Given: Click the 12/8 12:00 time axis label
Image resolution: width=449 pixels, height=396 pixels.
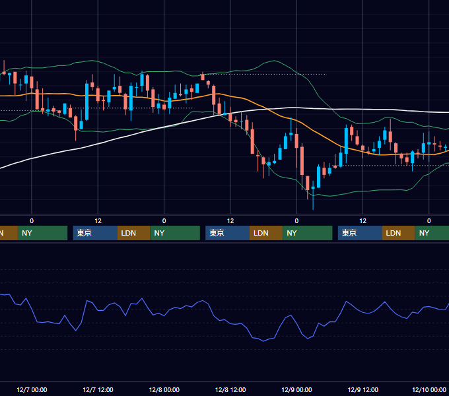Looking at the screenshot, I should (230, 389).
